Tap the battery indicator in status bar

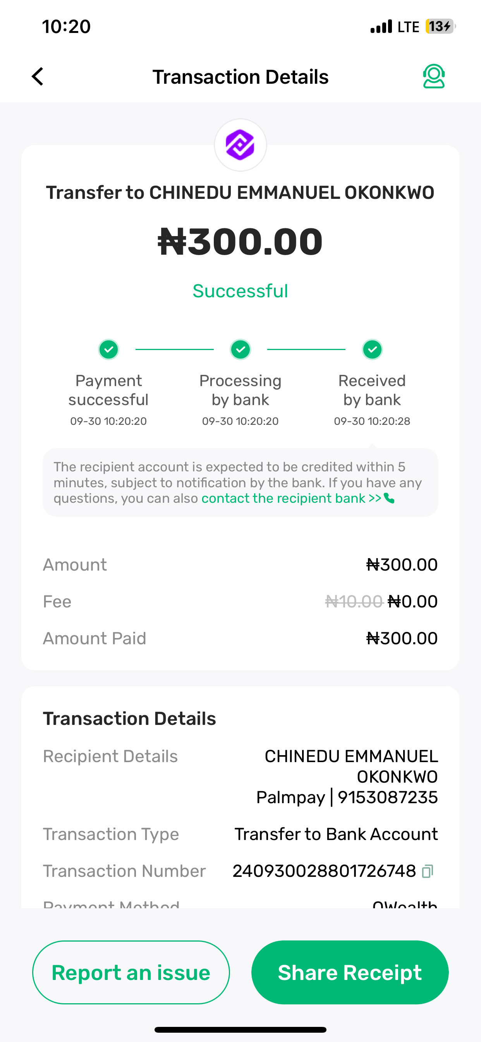tap(440, 27)
